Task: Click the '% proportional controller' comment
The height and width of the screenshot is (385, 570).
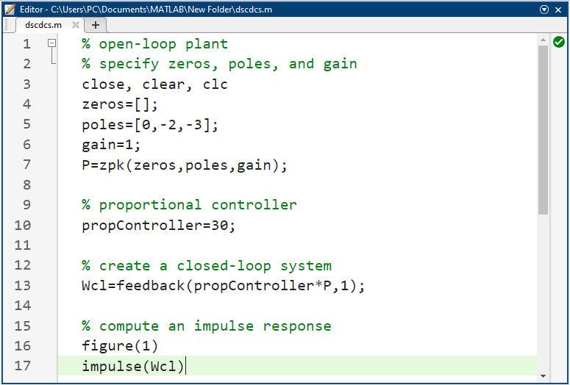Action: pos(190,205)
